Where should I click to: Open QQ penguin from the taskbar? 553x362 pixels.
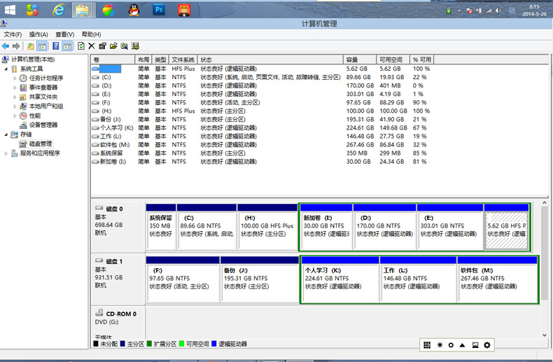click(134, 10)
